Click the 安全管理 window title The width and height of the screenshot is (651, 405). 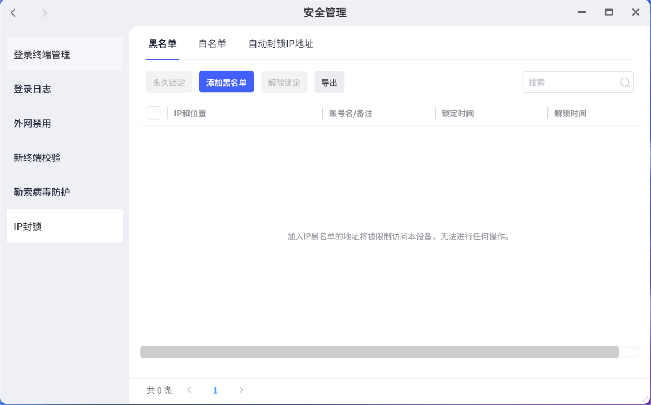(325, 13)
